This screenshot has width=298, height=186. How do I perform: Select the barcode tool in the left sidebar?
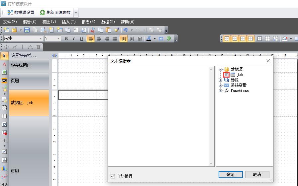point(4,140)
